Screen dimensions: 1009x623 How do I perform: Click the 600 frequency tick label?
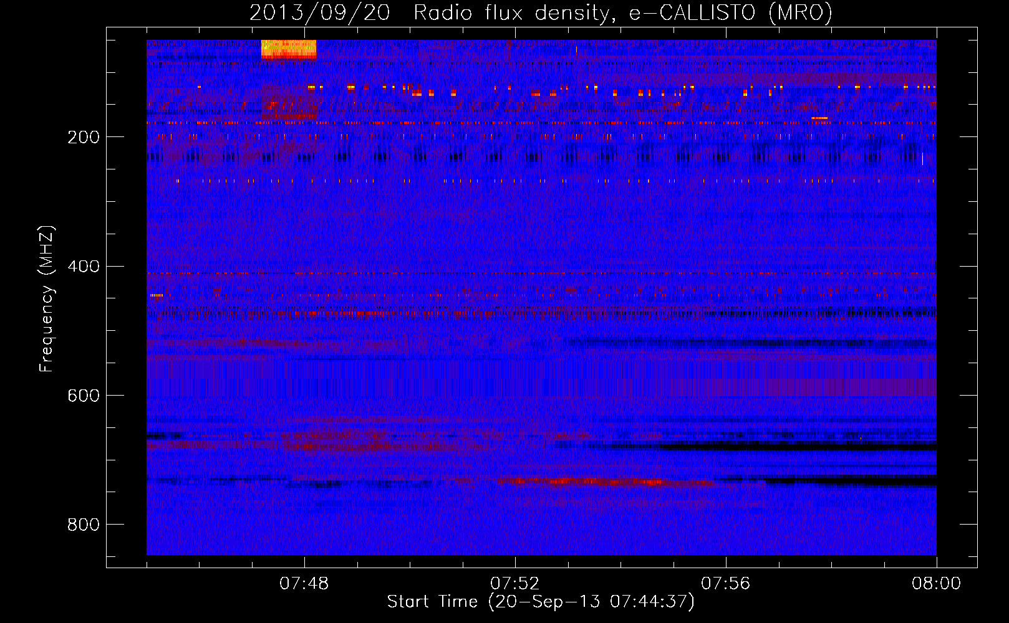click(x=84, y=396)
